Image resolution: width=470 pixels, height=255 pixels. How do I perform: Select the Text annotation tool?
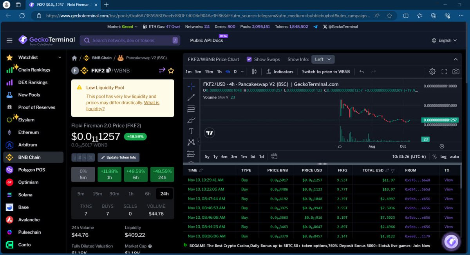pyautogui.click(x=191, y=131)
